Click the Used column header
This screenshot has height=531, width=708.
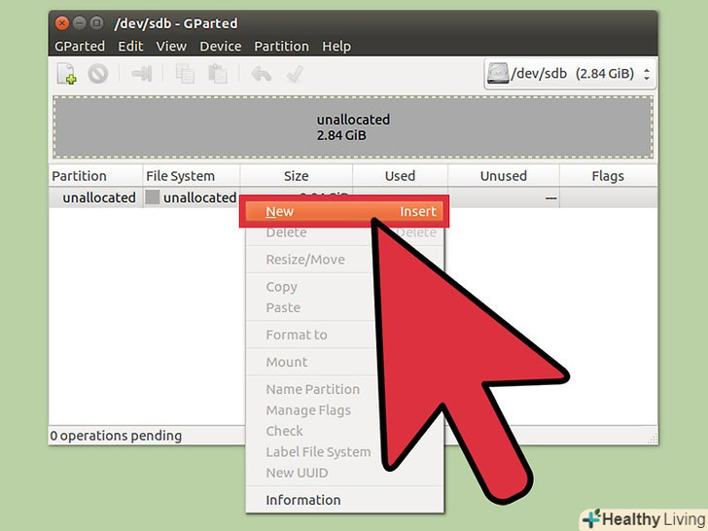click(400, 176)
